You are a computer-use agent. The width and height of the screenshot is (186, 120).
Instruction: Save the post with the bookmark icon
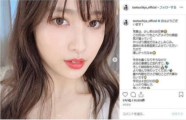tap(181, 95)
